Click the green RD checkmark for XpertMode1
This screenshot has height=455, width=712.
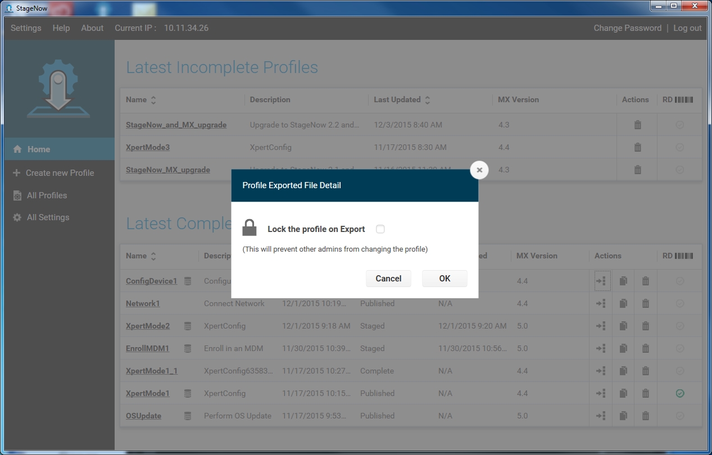pyautogui.click(x=680, y=393)
